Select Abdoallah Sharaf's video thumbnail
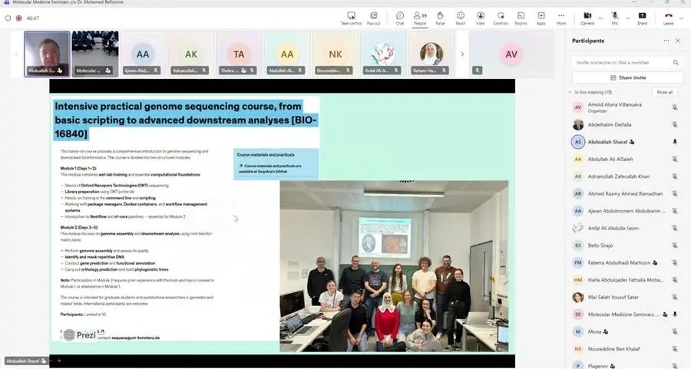The width and height of the screenshot is (691, 369). click(47, 54)
